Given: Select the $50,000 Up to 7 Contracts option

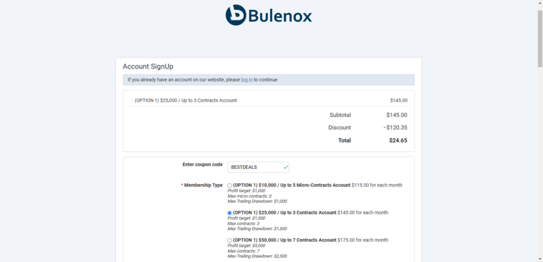Looking at the screenshot, I should pyautogui.click(x=229, y=240).
